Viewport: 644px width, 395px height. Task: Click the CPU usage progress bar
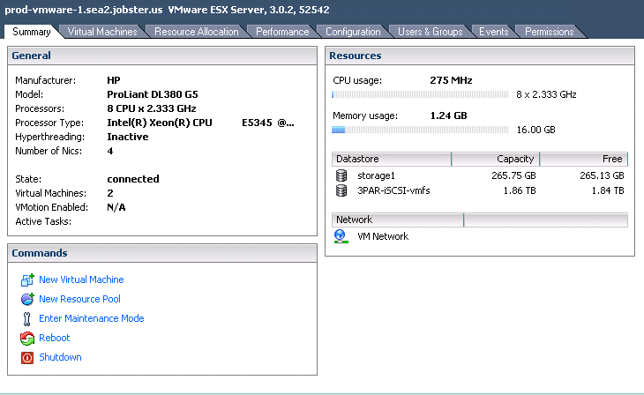click(x=420, y=94)
